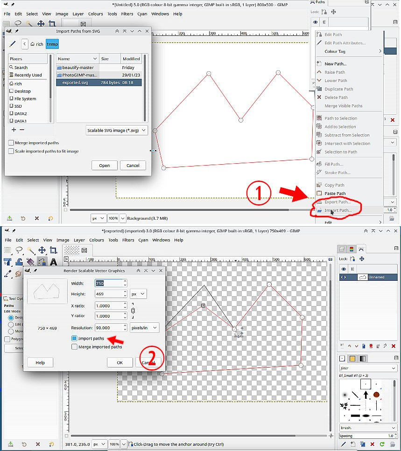Hide the Unnamed path via eye icon
Viewport: 401px width, 451px height.
(x=344, y=278)
